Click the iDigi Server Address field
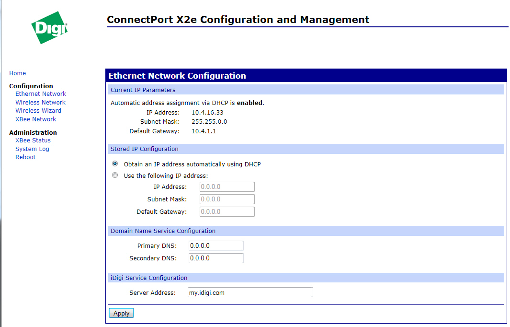The width and height of the screenshot is (510, 327). 250,292
